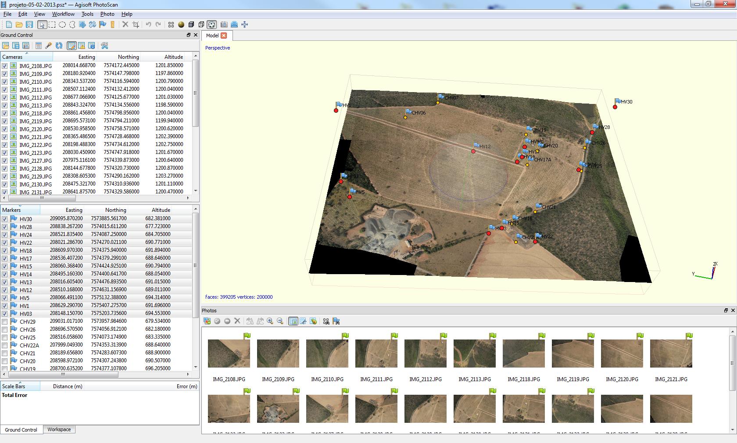The image size is (737, 443).
Task: Click the Optimize magic wand icon
Action: [49, 46]
